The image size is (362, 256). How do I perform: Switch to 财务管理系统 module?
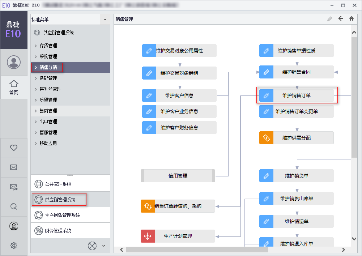coord(58,231)
